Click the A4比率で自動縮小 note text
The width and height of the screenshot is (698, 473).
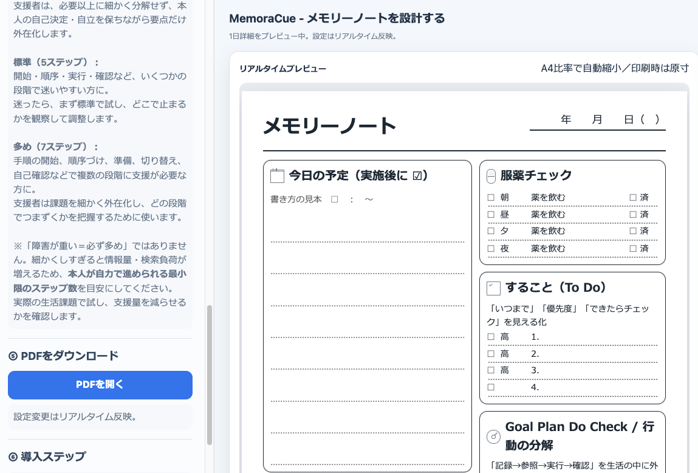pyautogui.click(x=615, y=68)
